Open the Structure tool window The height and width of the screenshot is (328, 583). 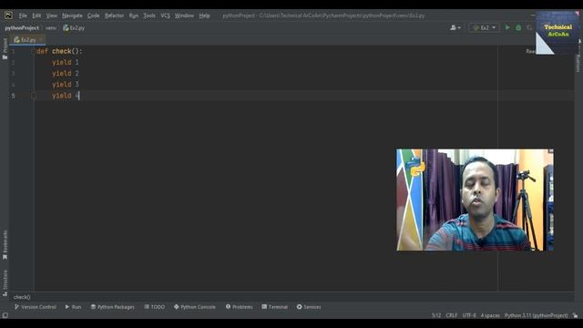click(x=5, y=282)
